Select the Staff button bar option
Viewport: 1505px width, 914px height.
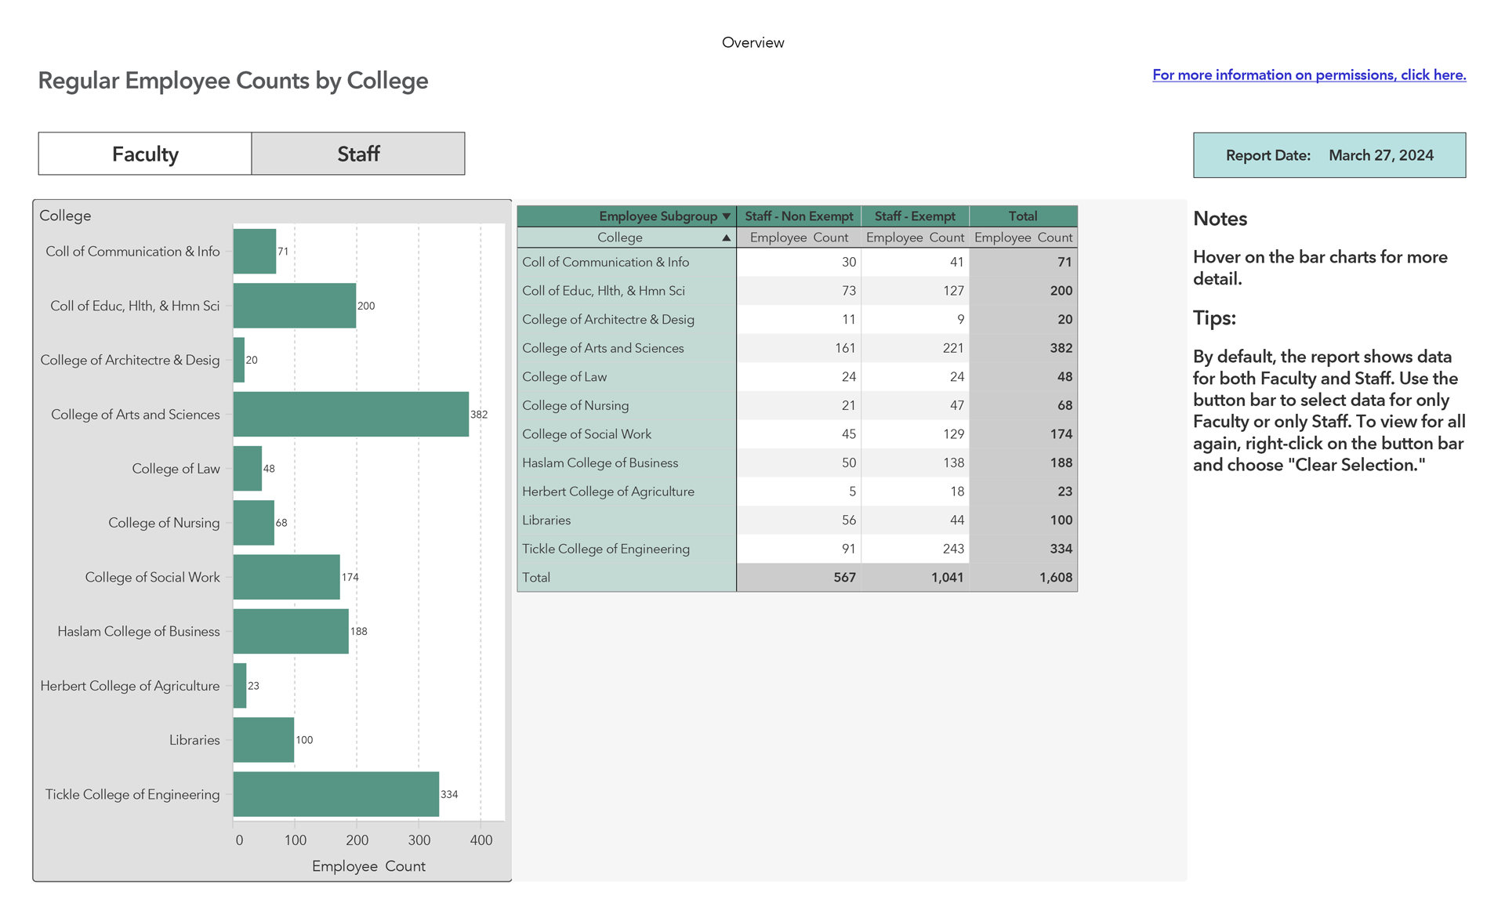pyautogui.click(x=358, y=154)
